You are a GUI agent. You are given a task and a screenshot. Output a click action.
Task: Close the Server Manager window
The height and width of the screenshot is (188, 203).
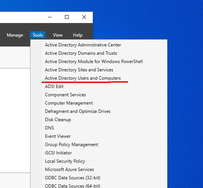(84, 17)
